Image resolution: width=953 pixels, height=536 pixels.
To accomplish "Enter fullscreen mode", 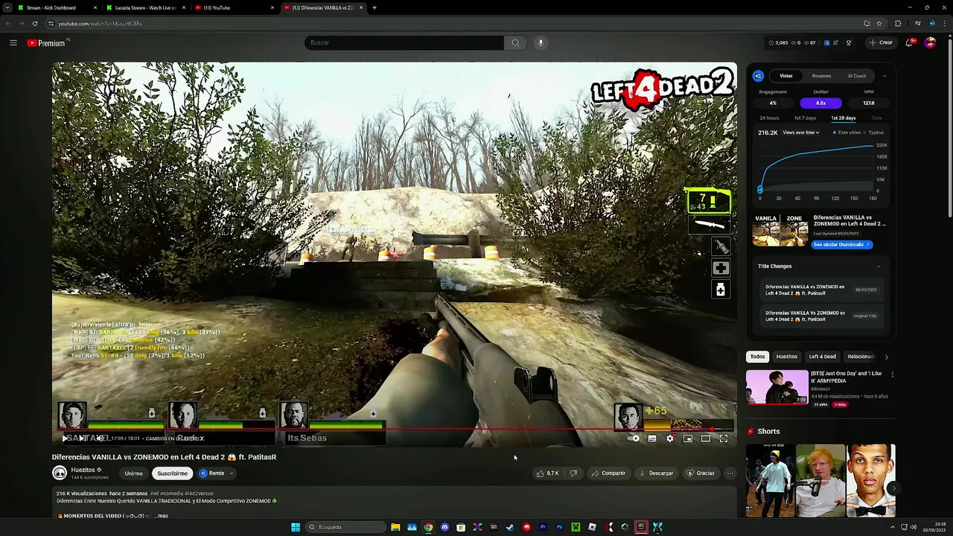I will (724, 438).
